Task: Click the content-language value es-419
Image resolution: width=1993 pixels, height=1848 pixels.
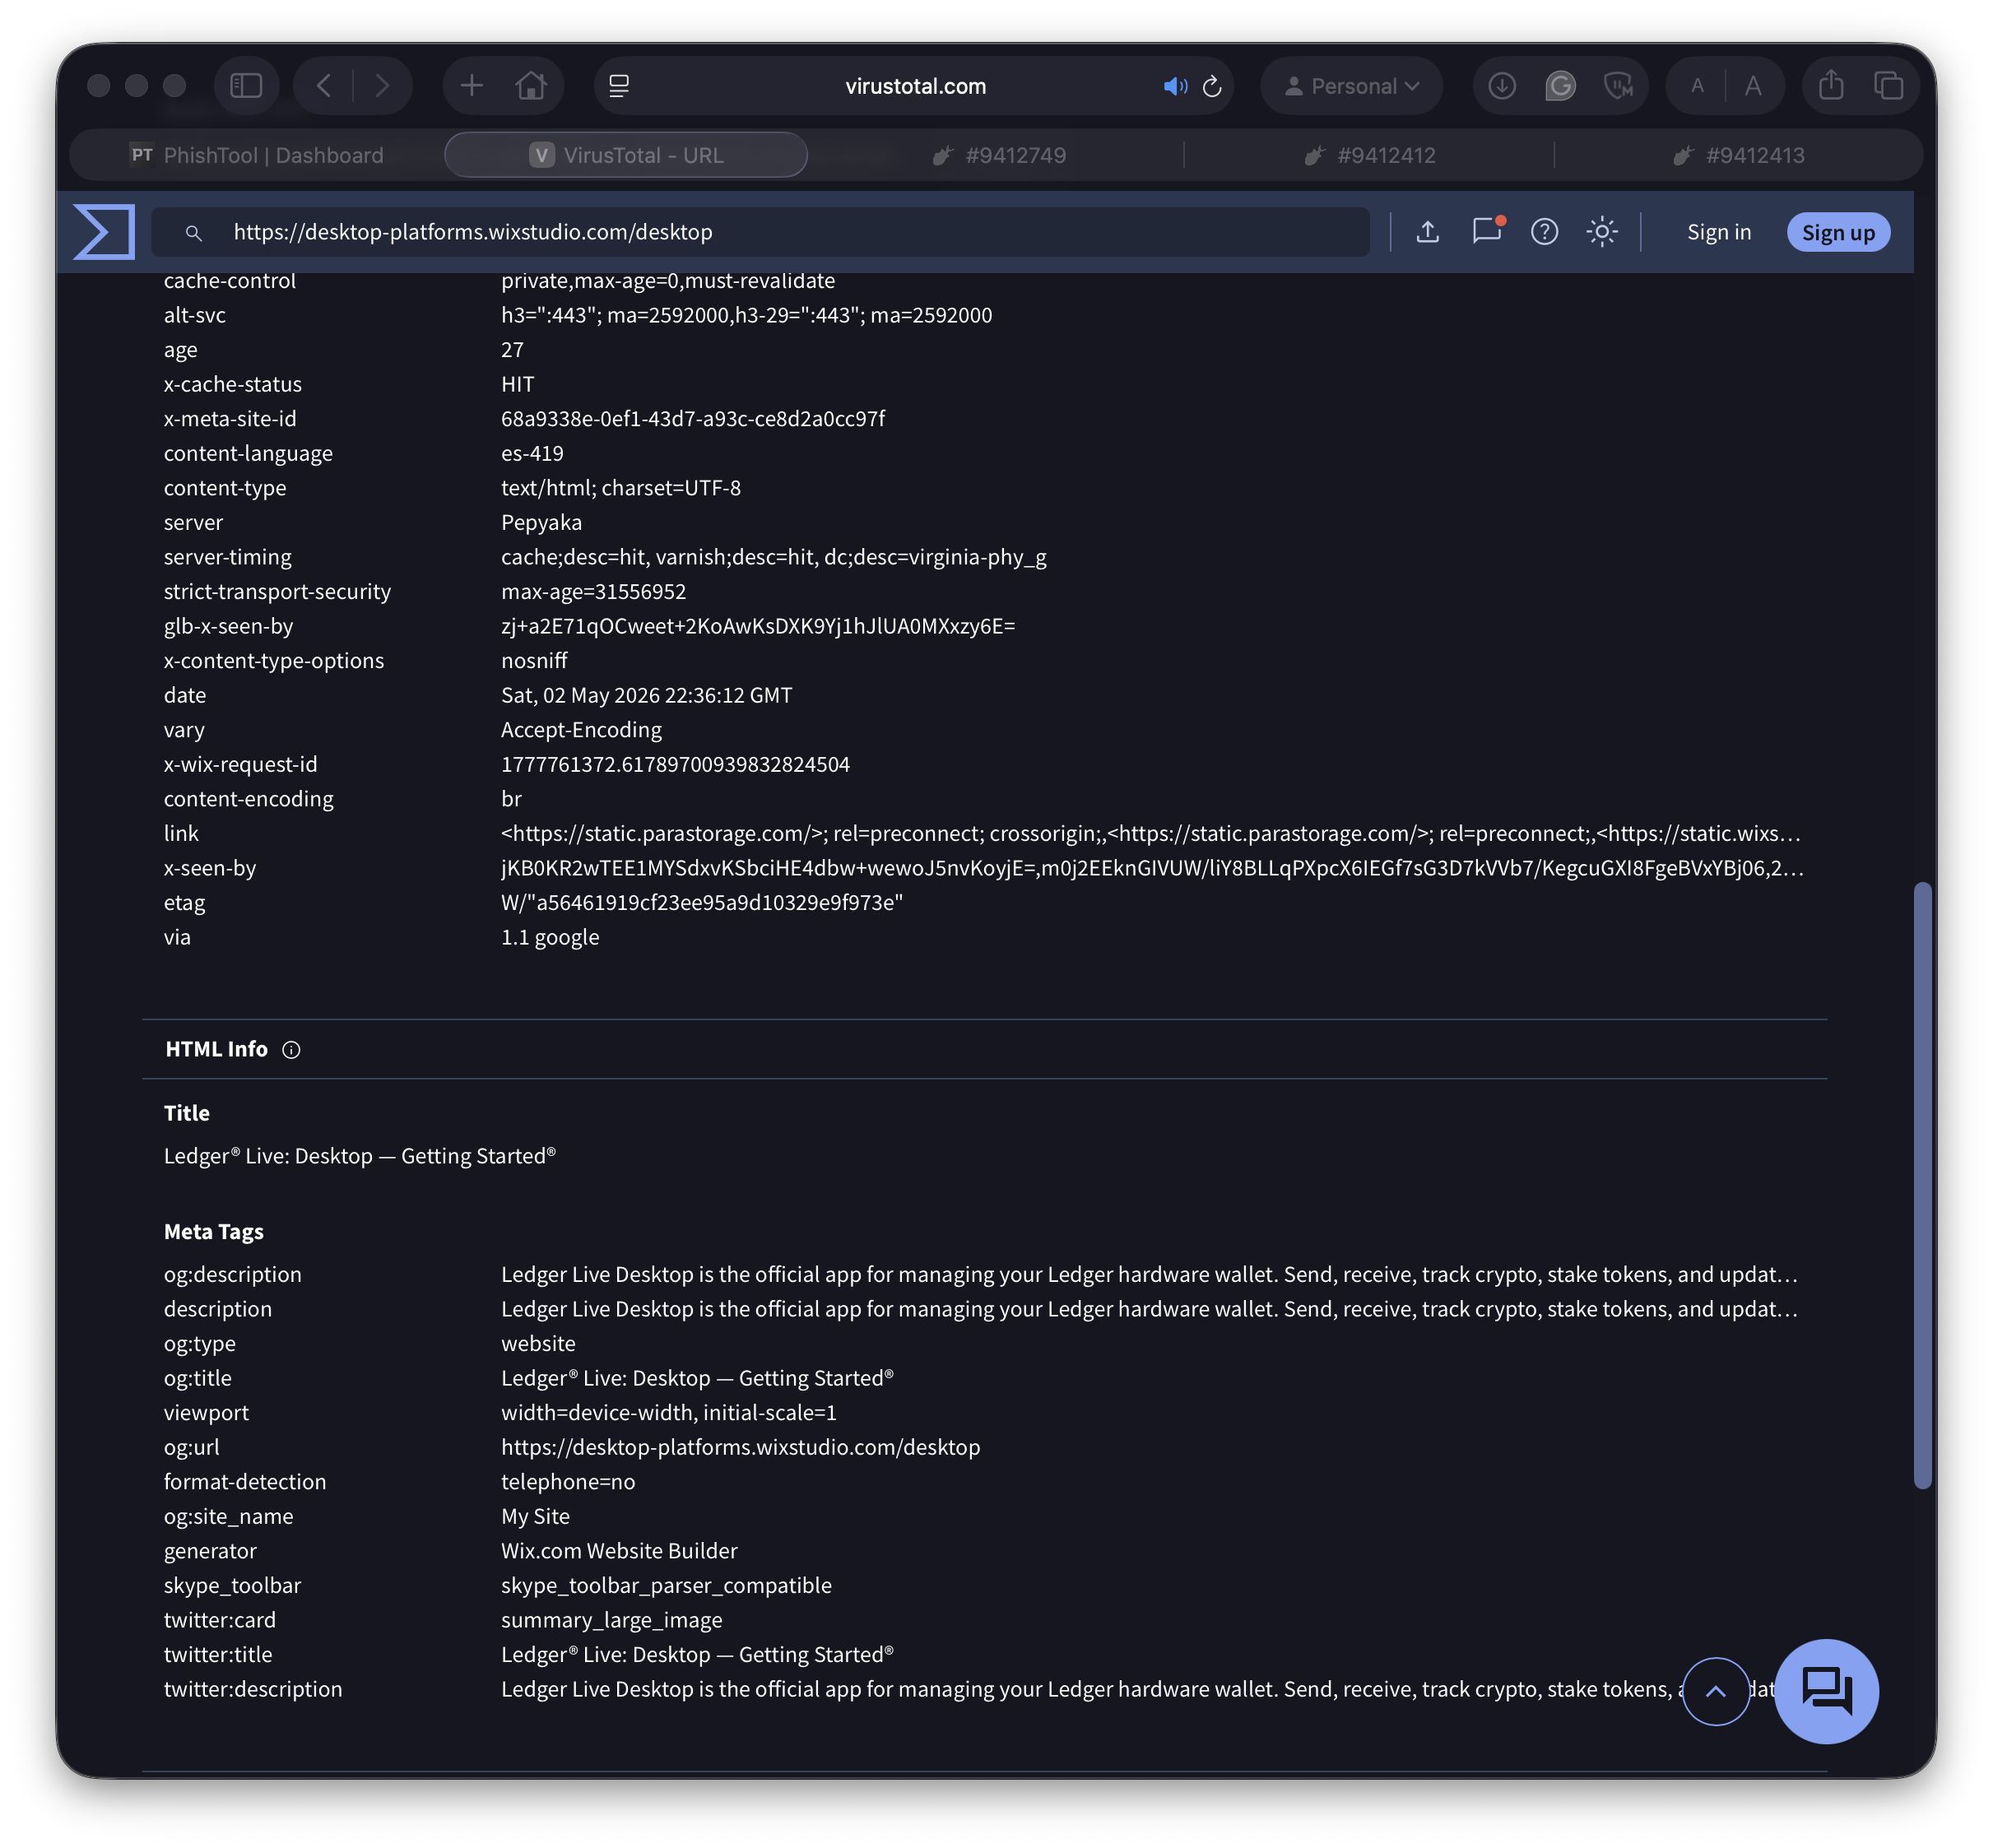Action: (x=532, y=453)
